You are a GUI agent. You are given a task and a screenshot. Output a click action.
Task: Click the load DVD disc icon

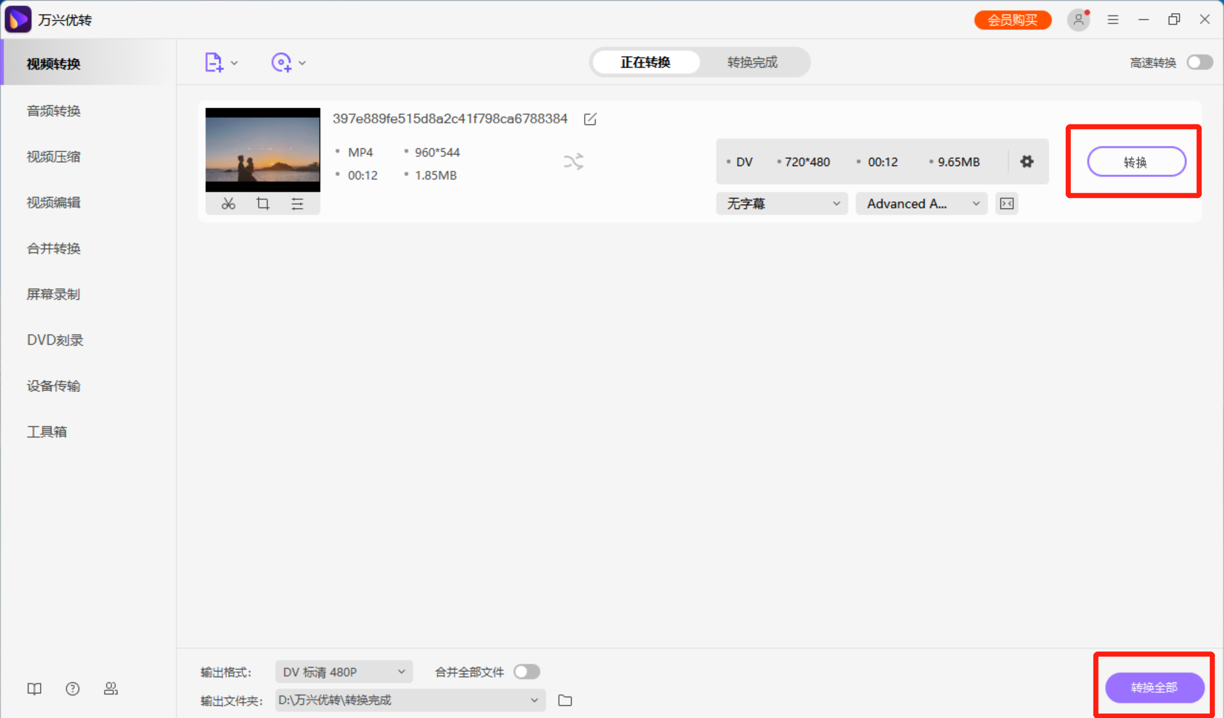point(281,62)
